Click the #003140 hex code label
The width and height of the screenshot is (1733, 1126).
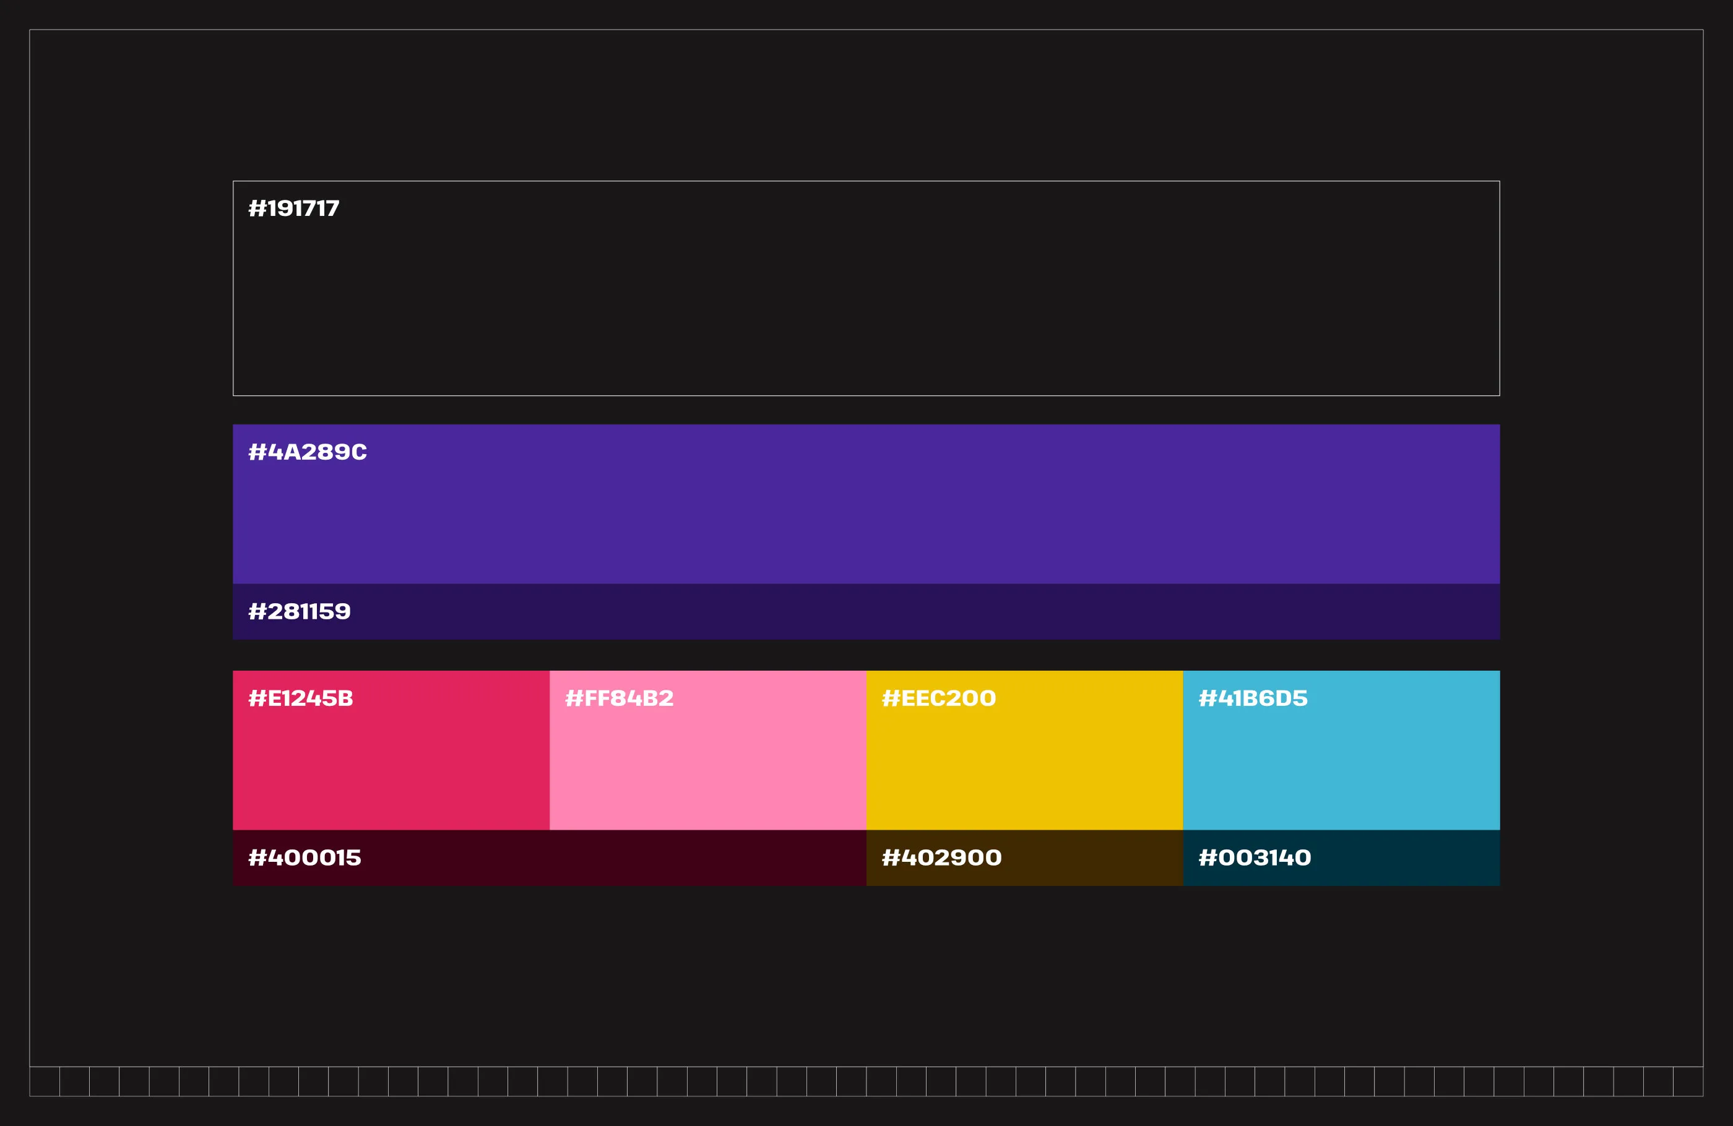point(1254,857)
